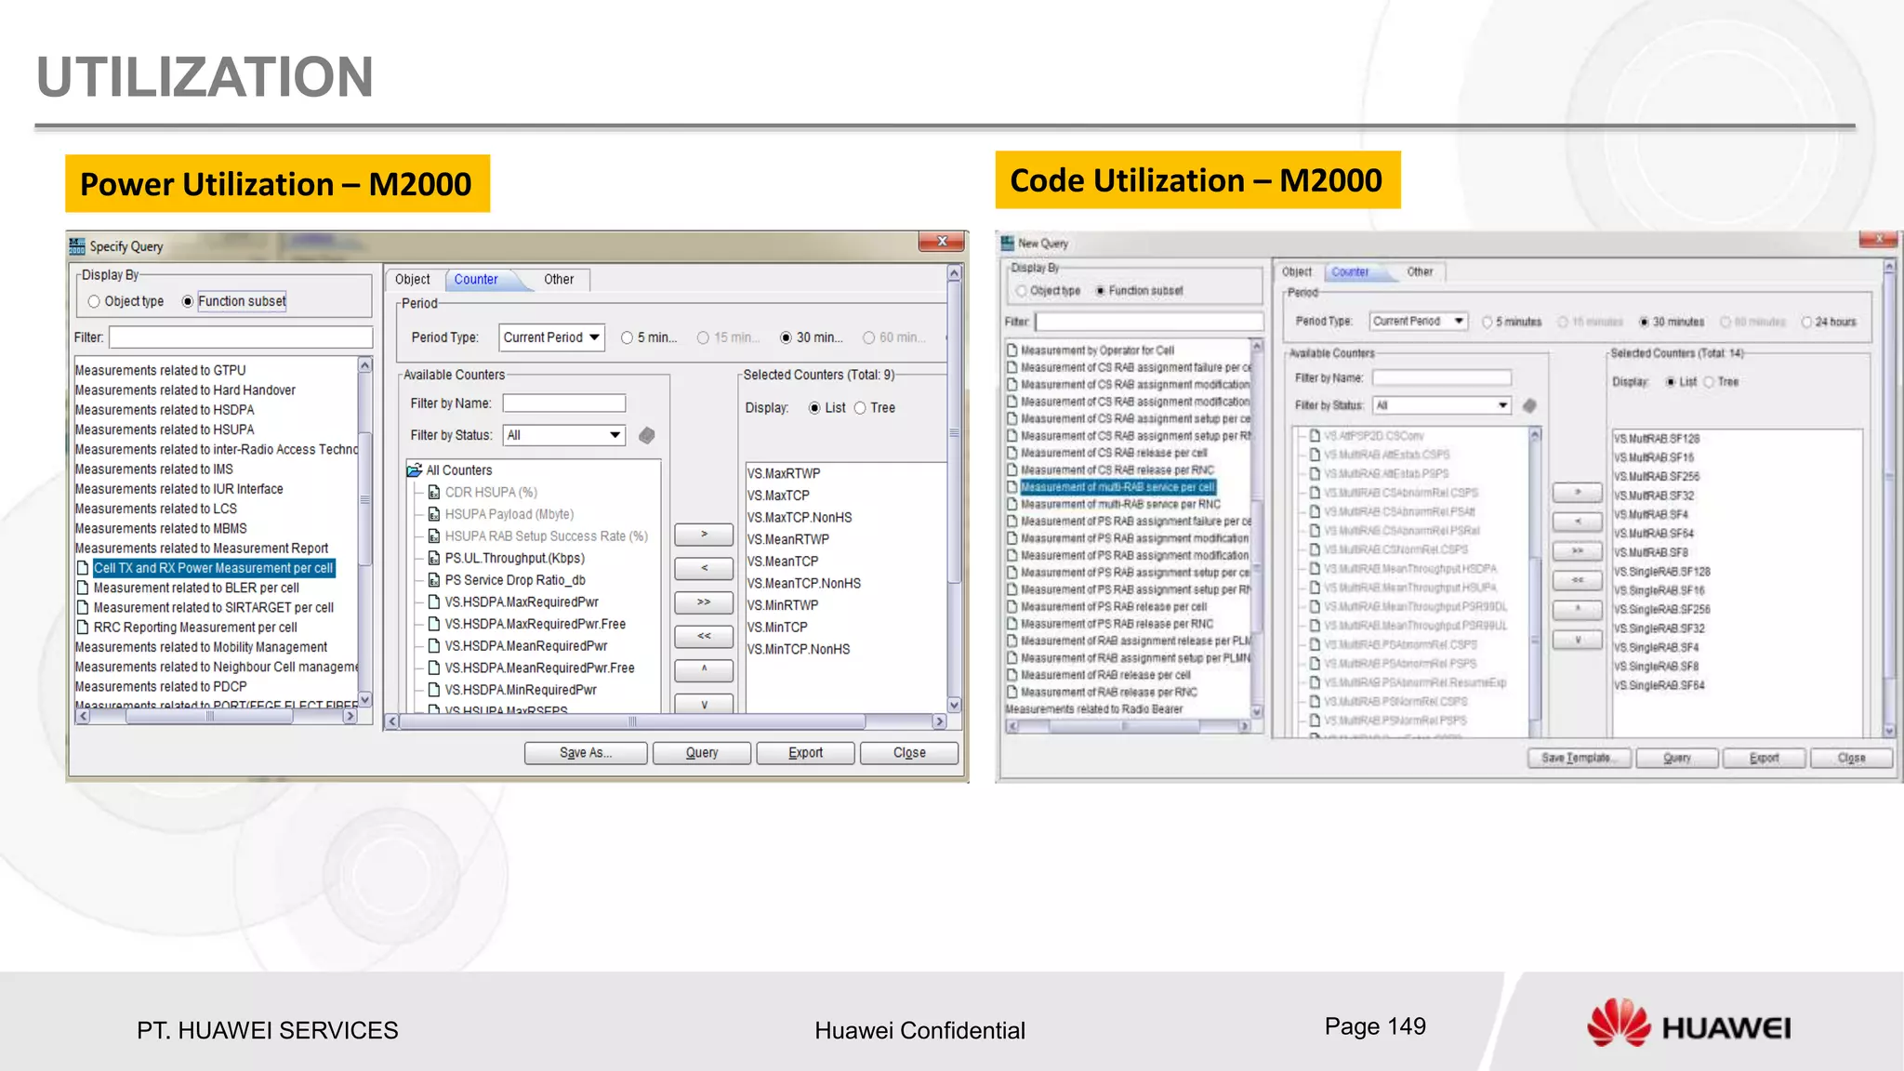
Task: Click the CDR HSUPA (%) counter icon
Action: [x=433, y=493]
